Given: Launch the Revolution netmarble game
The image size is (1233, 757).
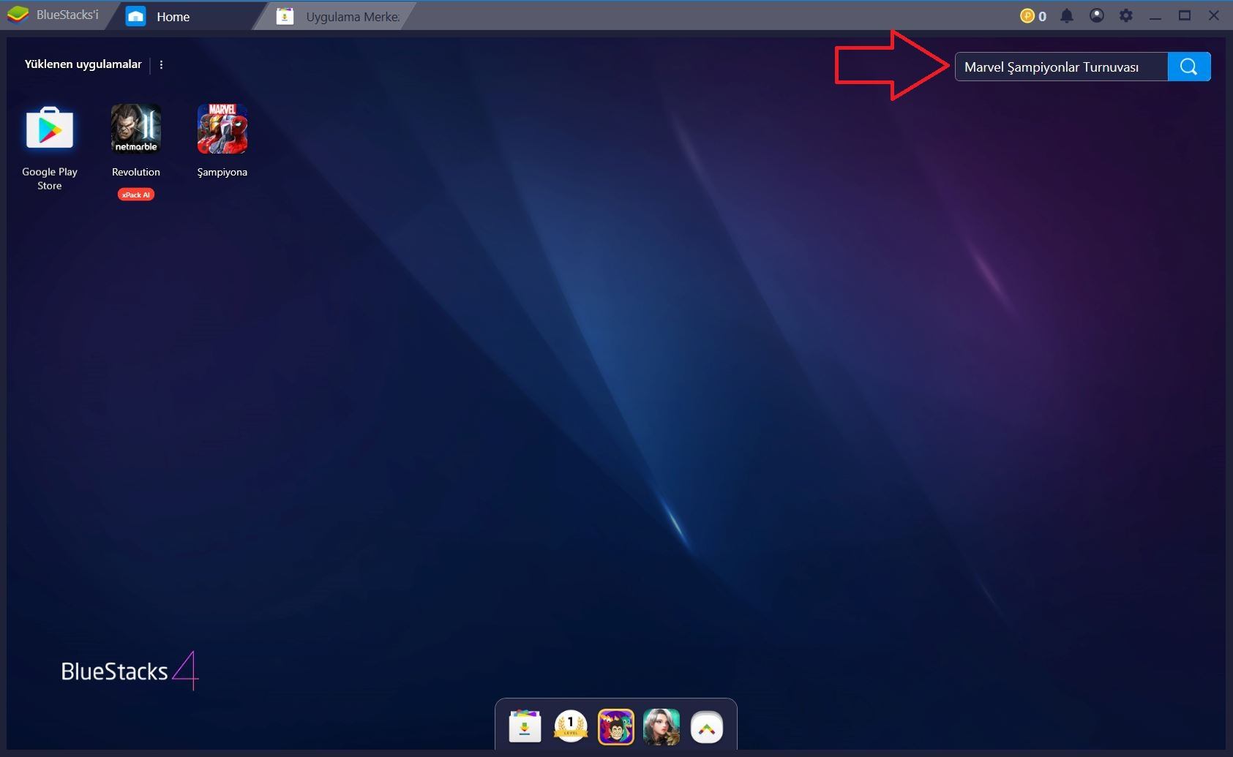Looking at the screenshot, I should pyautogui.click(x=136, y=129).
